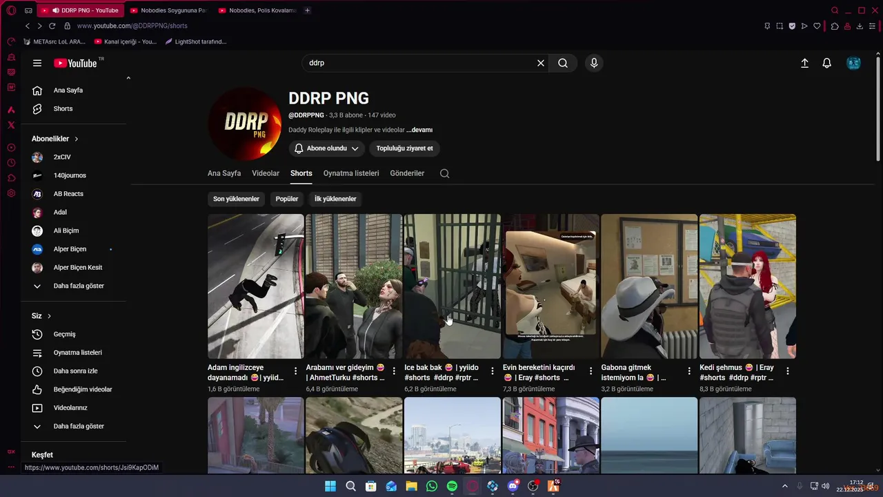883x497 pixels.
Task: Open options for 'Evin bereketini kaçırdı' short
Action: (591, 371)
